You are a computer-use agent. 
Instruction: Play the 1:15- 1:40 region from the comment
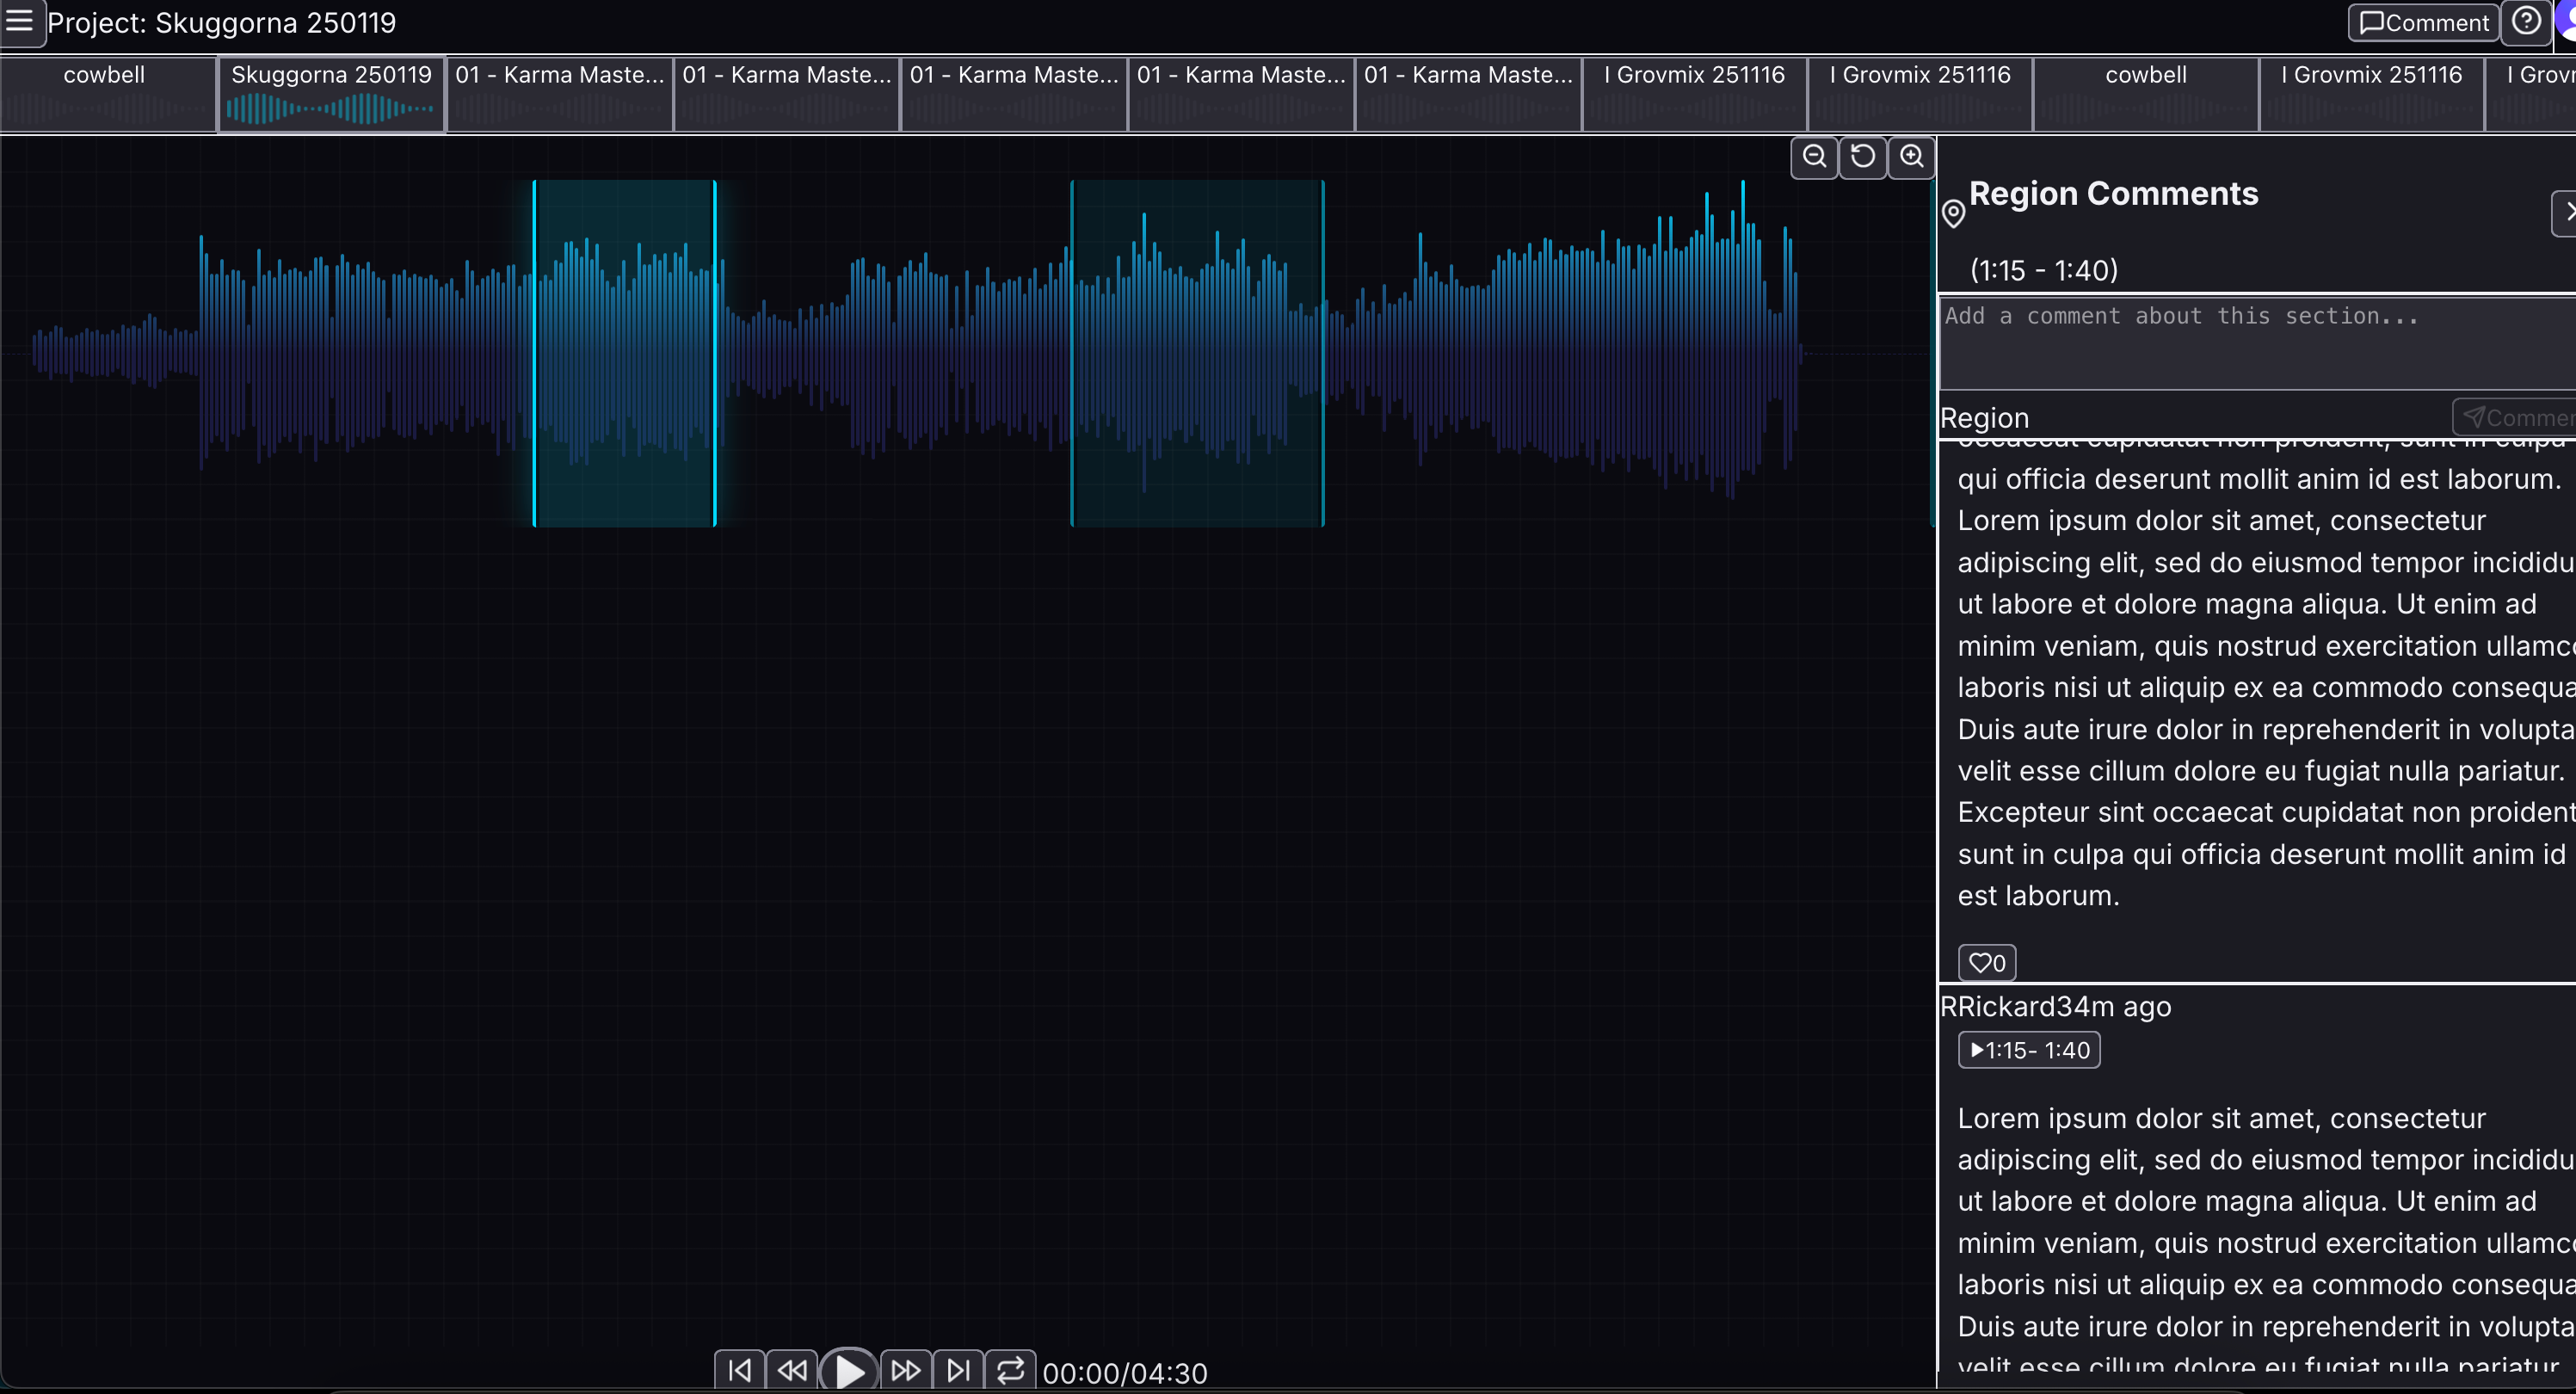coord(2028,1050)
